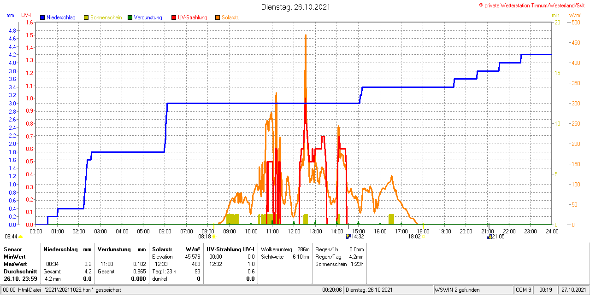Image resolution: width=590 pixels, height=295 pixels.
Task: Click the Sonnenschein 1:23h entry
Action: tap(340, 264)
